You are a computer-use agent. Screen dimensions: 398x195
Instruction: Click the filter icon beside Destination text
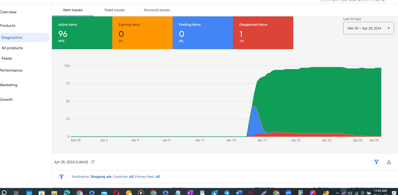point(61,177)
